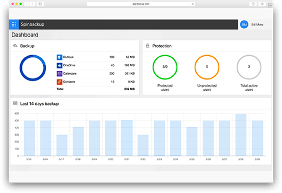The height and width of the screenshot is (193, 282).
Task: Click the browser address bar
Action: click(x=141, y=4)
